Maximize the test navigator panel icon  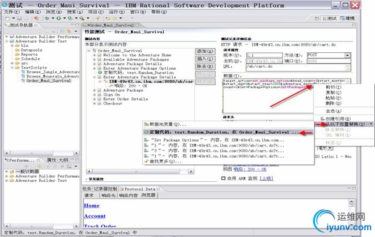coord(77,25)
